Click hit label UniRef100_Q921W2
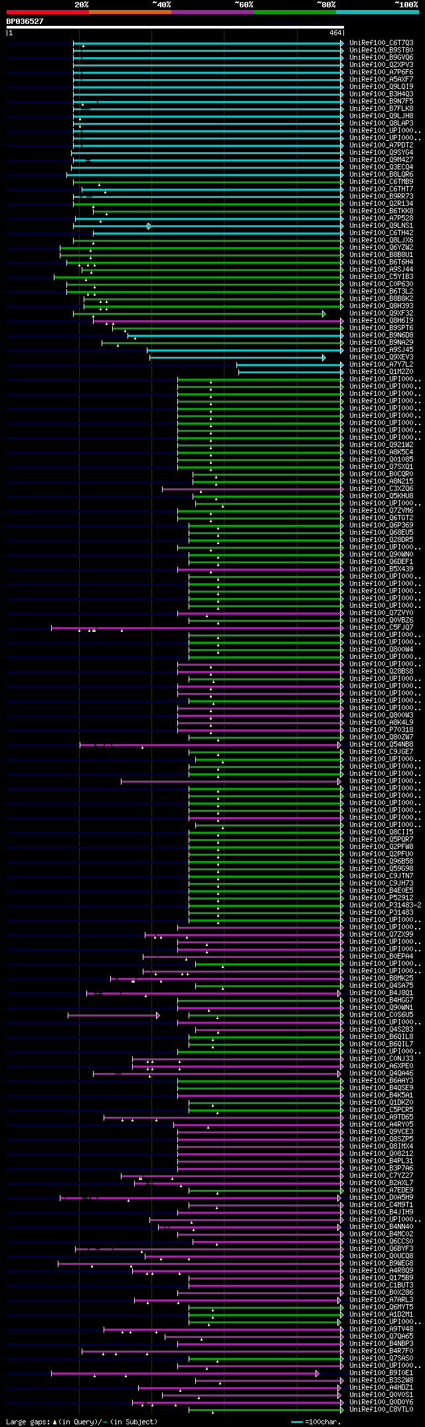This screenshot has height=1427, width=425. (381, 445)
